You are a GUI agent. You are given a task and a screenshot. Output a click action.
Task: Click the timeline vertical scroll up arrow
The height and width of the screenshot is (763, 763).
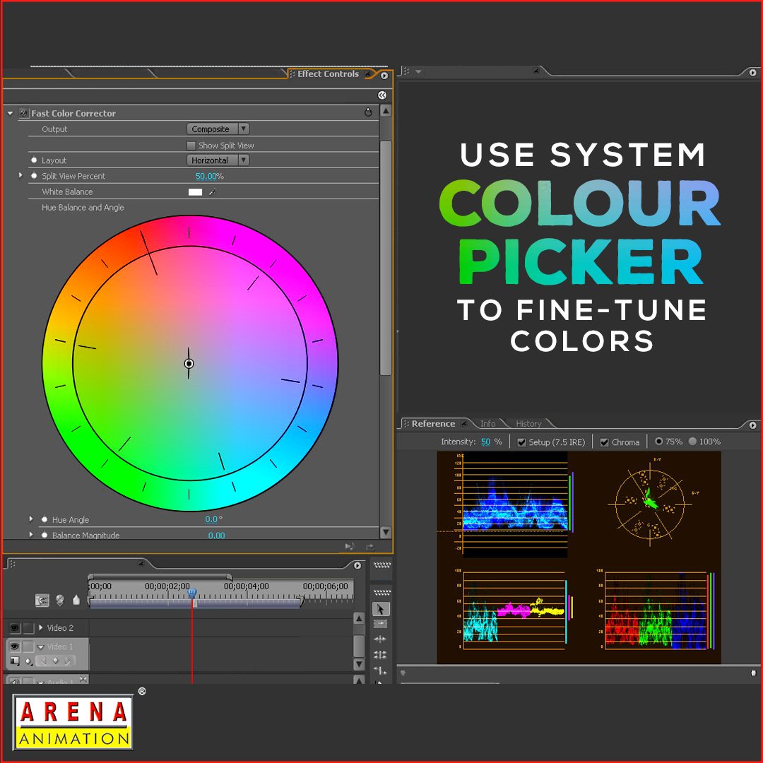[x=359, y=618]
